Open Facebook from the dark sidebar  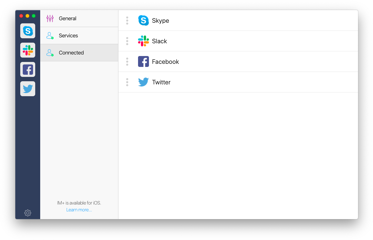click(28, 70)
